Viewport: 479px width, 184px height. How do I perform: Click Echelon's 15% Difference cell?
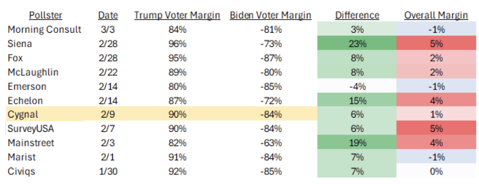(357, 100)
